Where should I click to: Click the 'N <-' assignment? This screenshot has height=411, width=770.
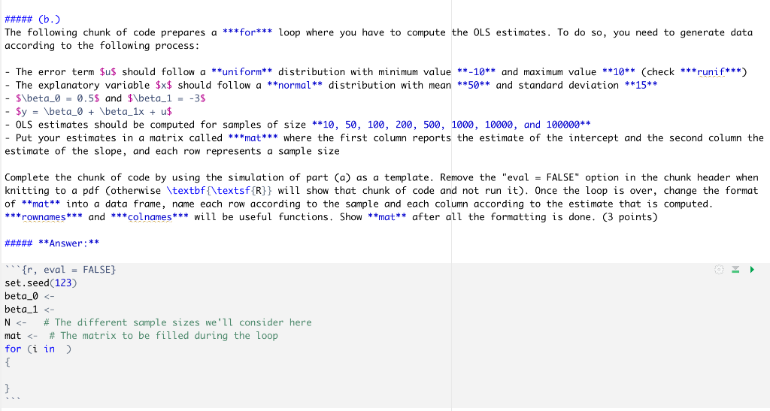(x=16, y=323)
